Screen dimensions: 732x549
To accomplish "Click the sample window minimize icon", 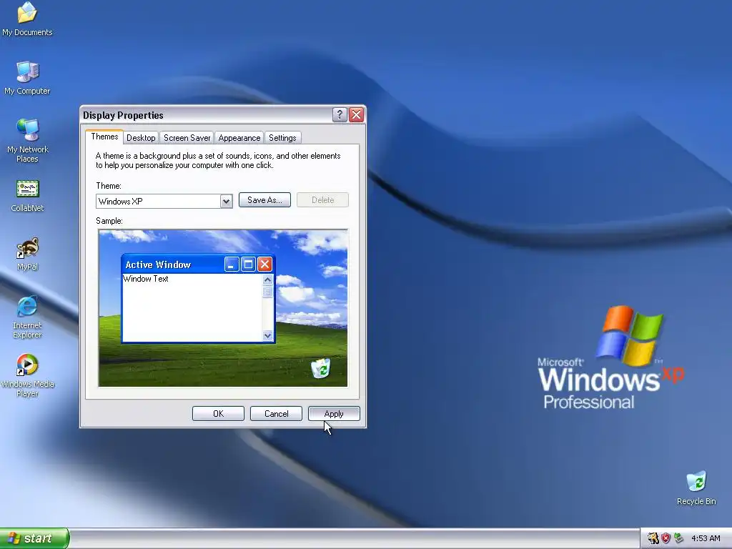I will point(232,264).
